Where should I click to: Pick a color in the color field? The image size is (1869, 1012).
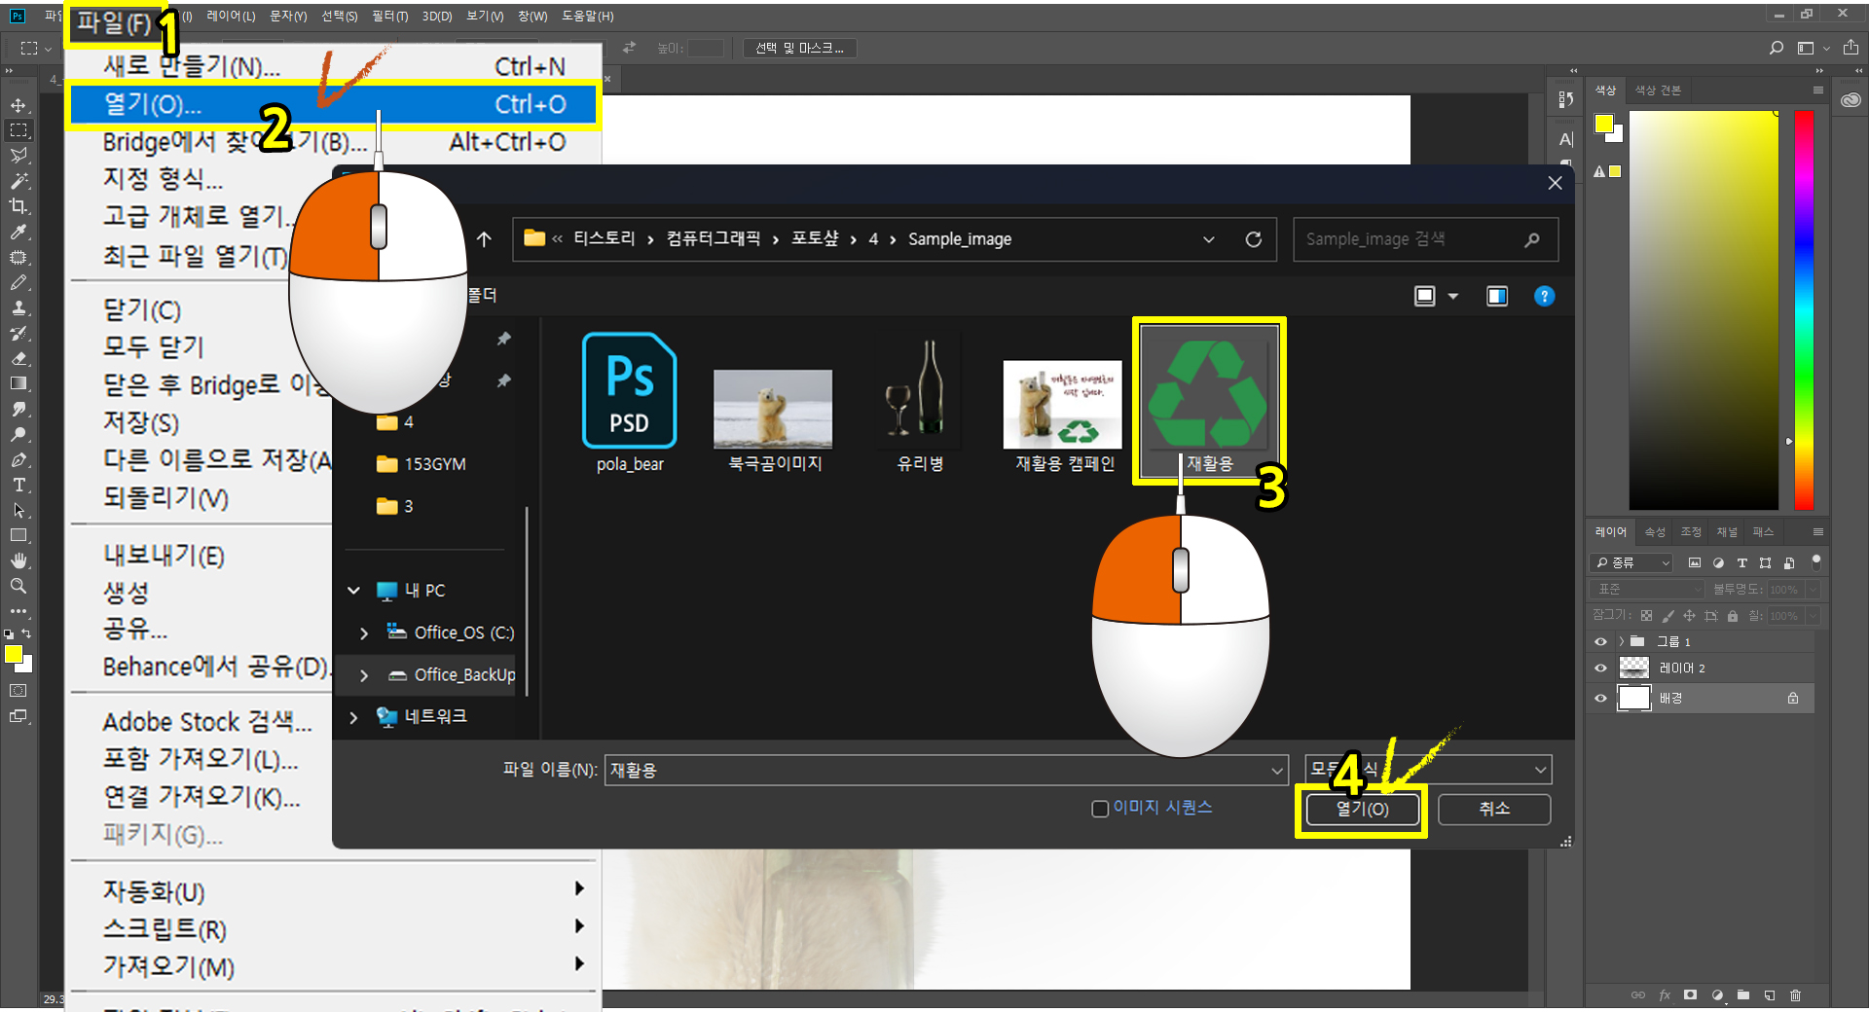click(x=1704, y=309)
